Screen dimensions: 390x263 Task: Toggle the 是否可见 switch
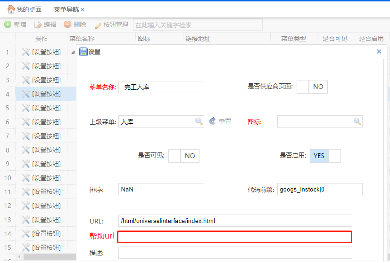click(183, 156)
